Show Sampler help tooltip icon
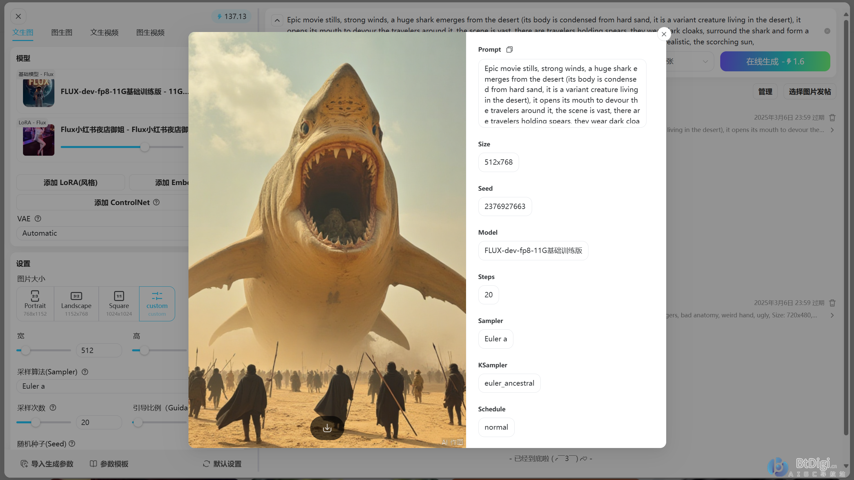The width and height of the screenshot is (854, 480). tap(85, 372)
